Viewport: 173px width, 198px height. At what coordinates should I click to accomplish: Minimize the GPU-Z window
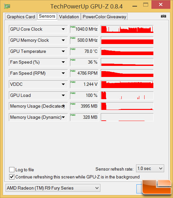pyautogui.click(x=135, y=6)
